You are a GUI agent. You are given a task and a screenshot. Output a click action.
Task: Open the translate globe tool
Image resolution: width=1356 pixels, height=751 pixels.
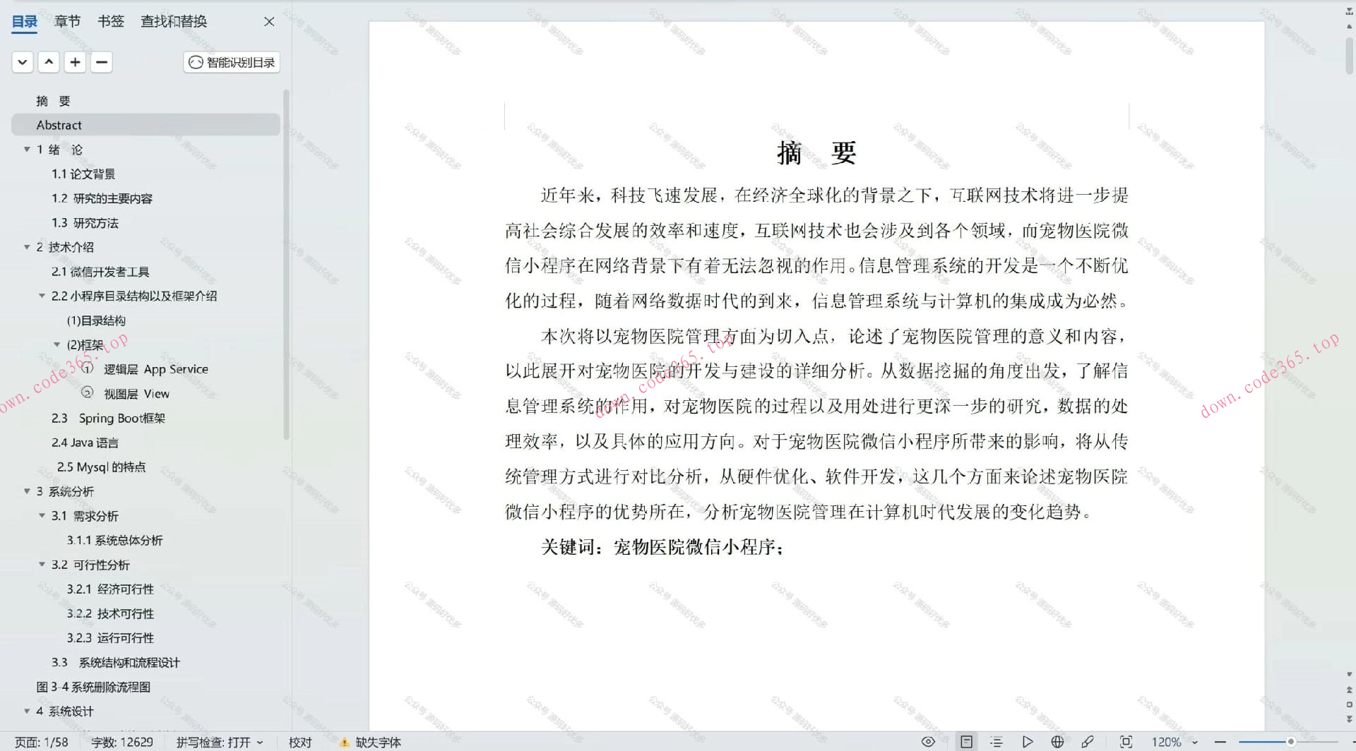1057,741
